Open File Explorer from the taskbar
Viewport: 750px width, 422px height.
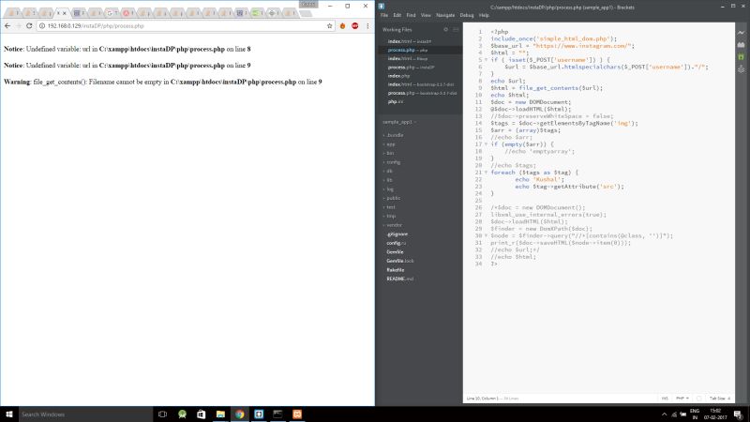[220, 414]
